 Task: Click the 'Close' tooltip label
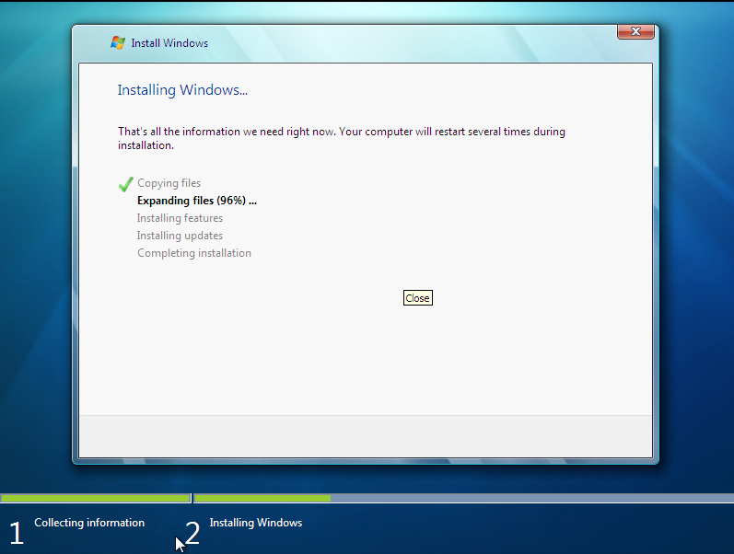click(x=417, y=298)
